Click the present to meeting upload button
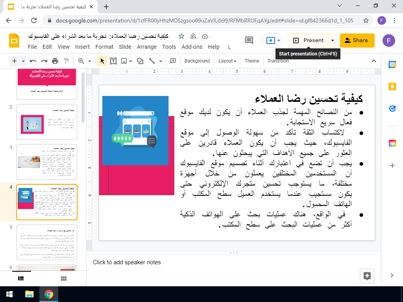Screen dimensions: 403x302 coord(270,41)
